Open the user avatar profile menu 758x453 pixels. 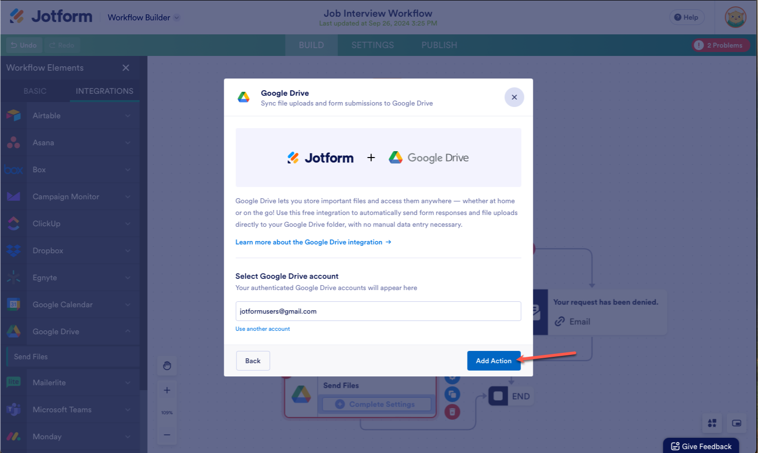(735, 17)
